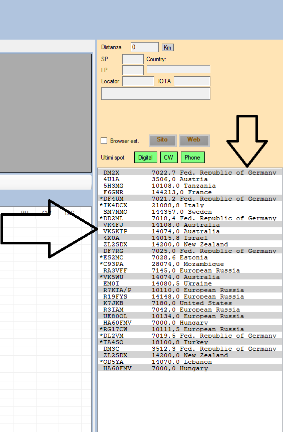Toggle the Km distance unit button
Image resolution: width=283 pixels, height=432 pixels.
click(167, 47)
